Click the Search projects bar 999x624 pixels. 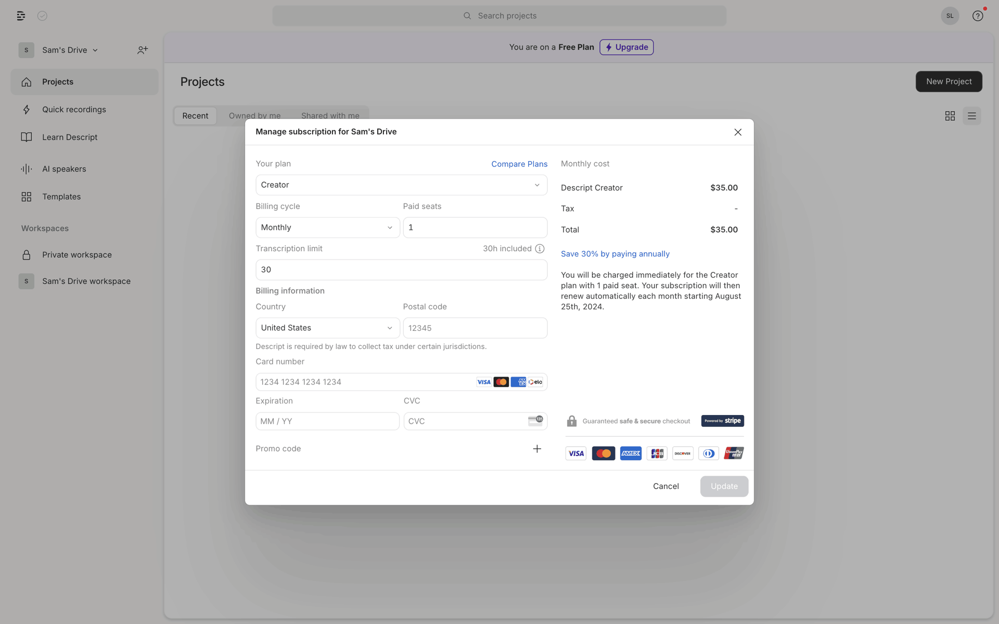pyautogui.click(x=499, y=16)
